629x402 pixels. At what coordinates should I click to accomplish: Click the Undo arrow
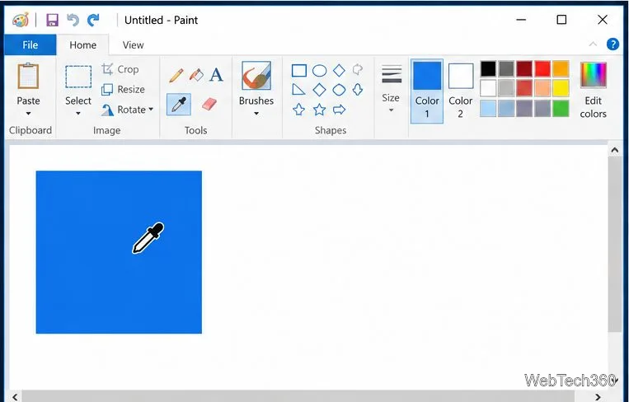coord(73,20)
